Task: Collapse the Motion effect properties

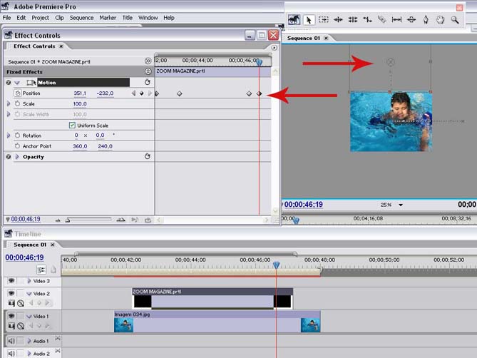Action: coord(16,83)
